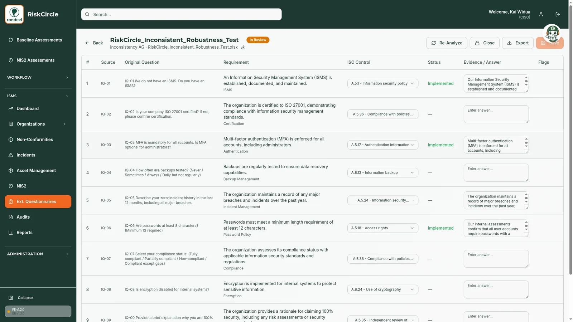
Task: Click the IQ-06 password evidence answer box
Action: click(496, 228)
